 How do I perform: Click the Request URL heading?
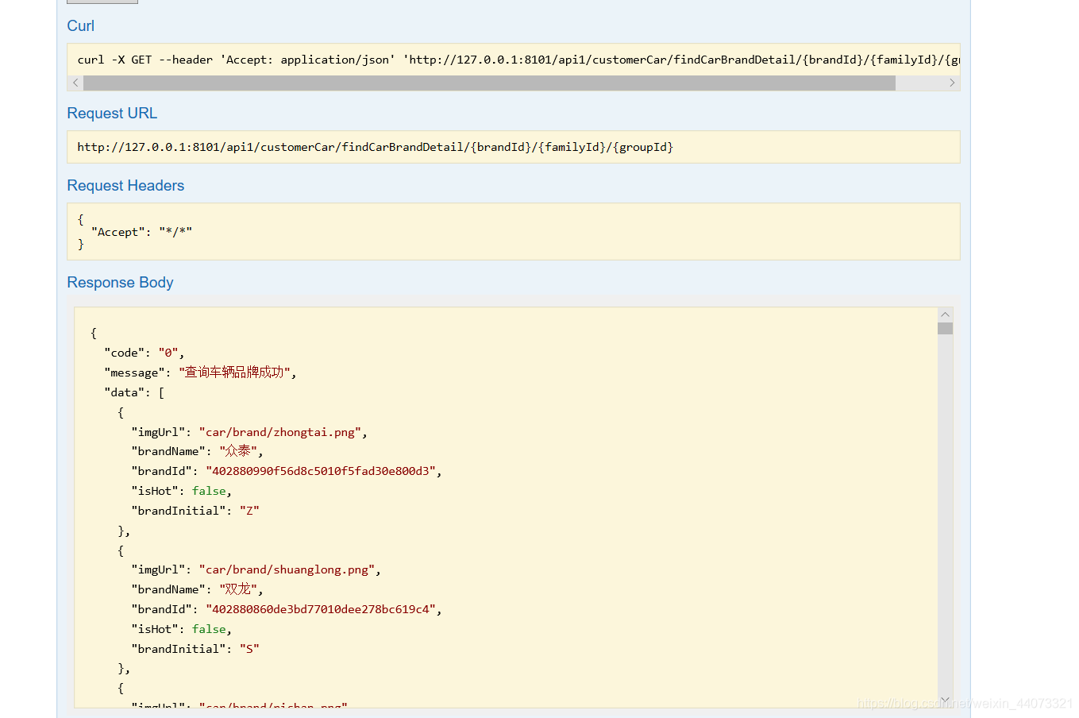click(x=112, y=114)
